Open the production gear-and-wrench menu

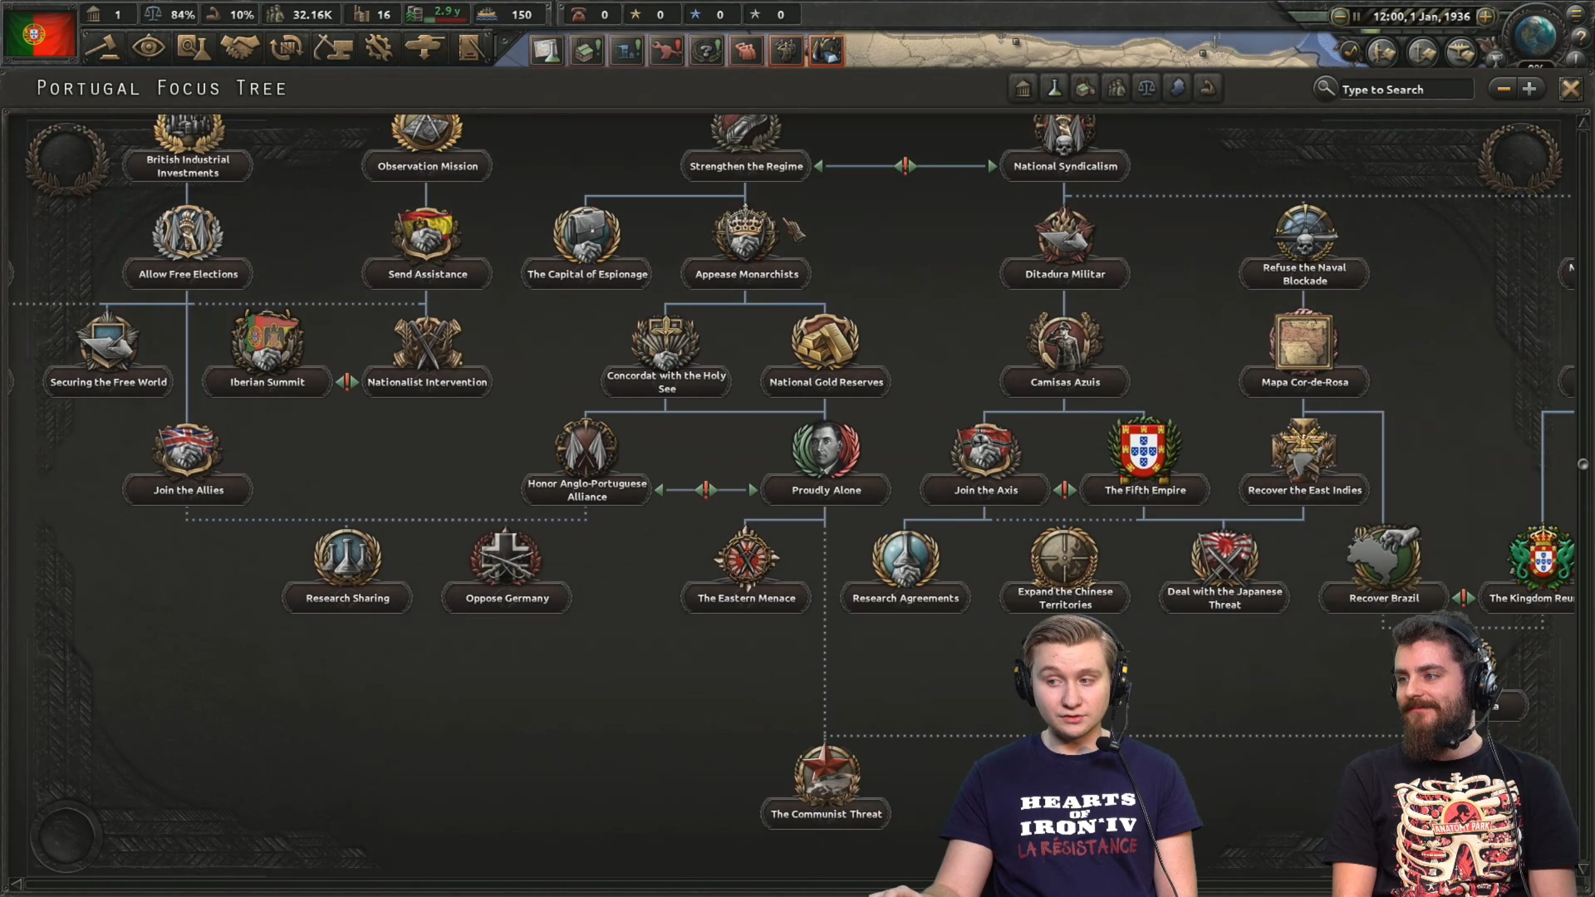[378, 48]
